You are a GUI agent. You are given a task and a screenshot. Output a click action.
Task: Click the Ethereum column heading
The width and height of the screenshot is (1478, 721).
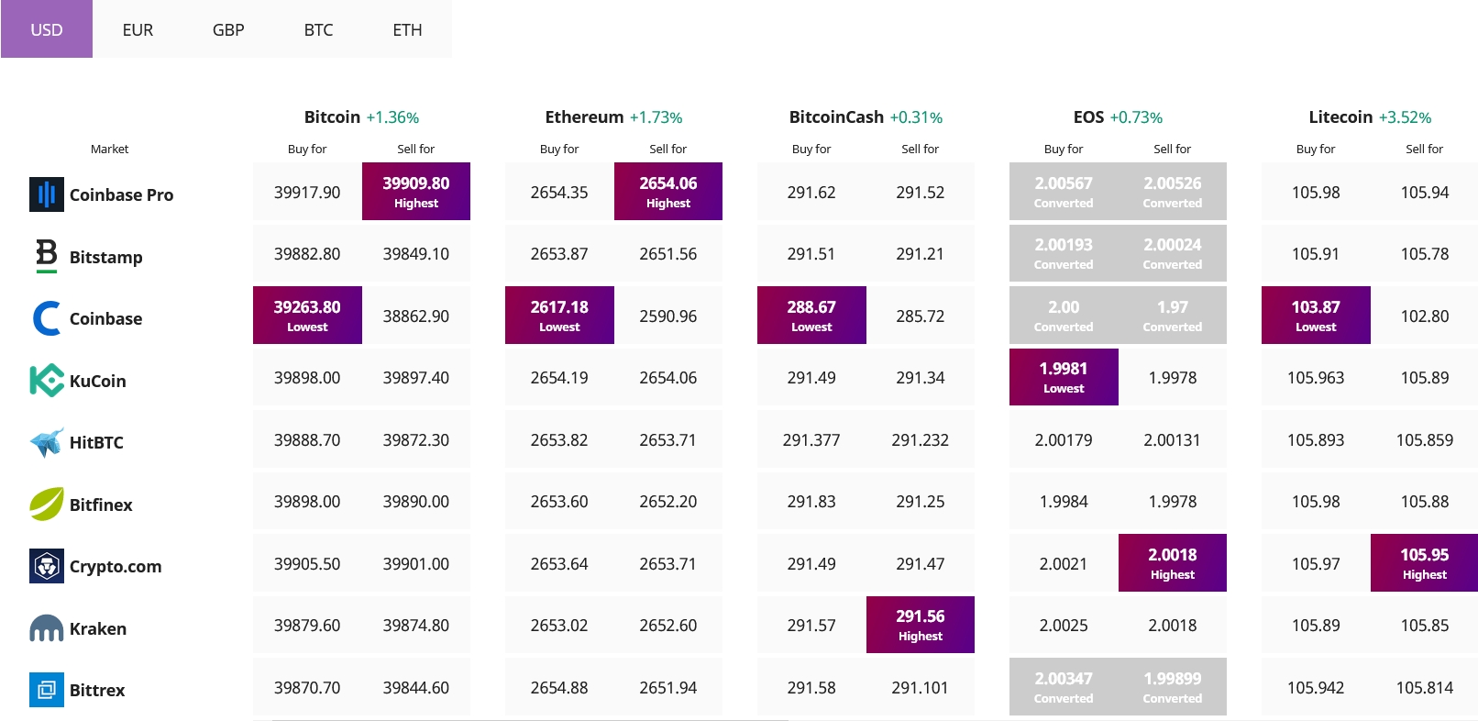point(584,116)
